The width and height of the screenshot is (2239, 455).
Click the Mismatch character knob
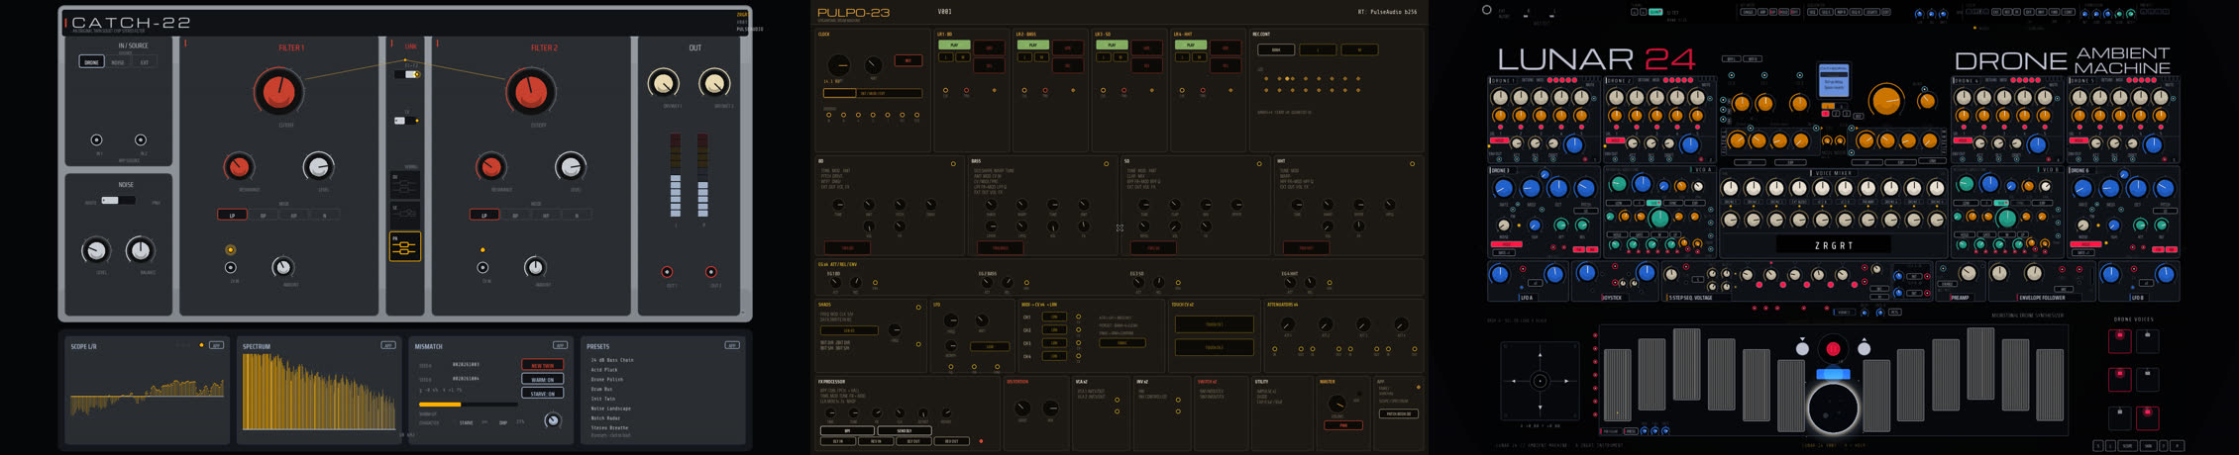point(553,420)
